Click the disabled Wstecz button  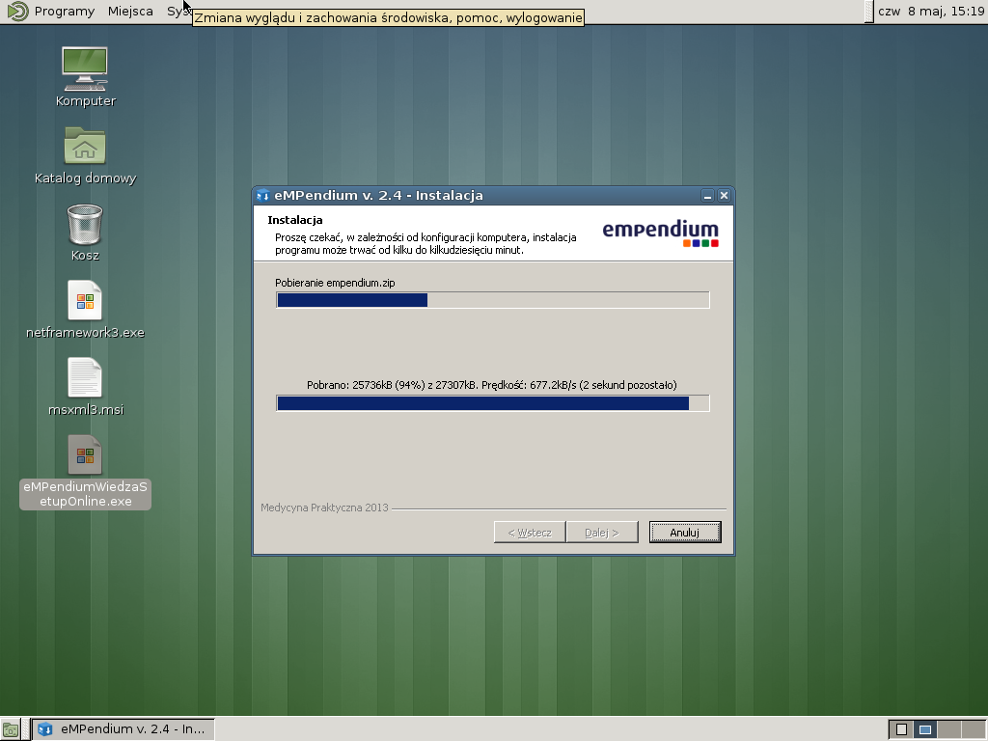click(x=530, y=533)
